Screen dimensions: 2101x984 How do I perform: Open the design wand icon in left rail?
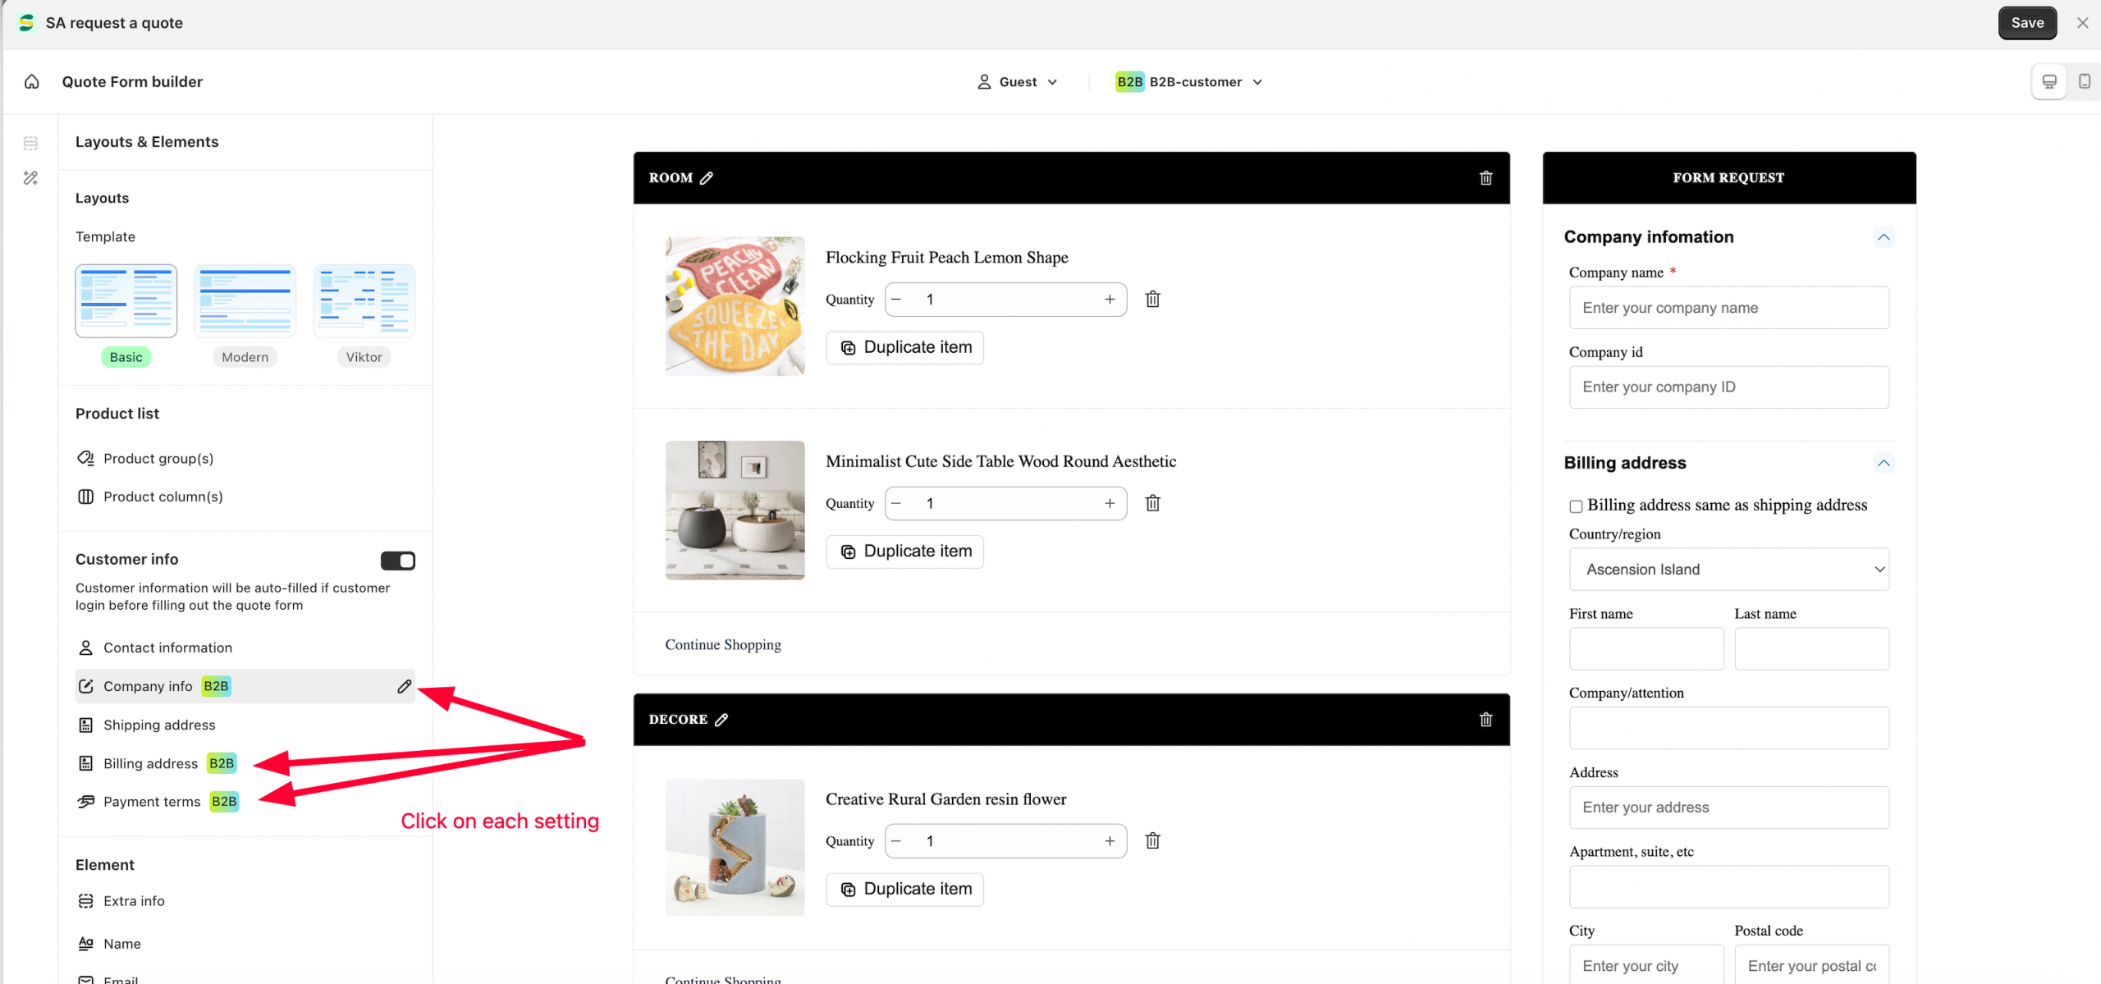pyautogui.click(x=30, y=177)
